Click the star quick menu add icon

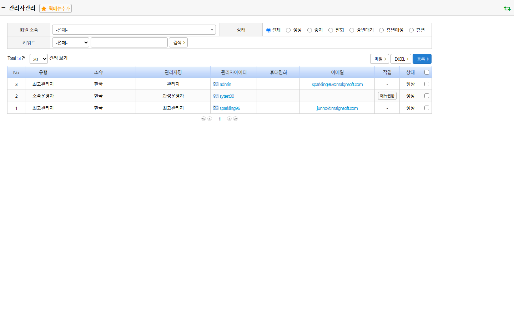click(44, 9)
